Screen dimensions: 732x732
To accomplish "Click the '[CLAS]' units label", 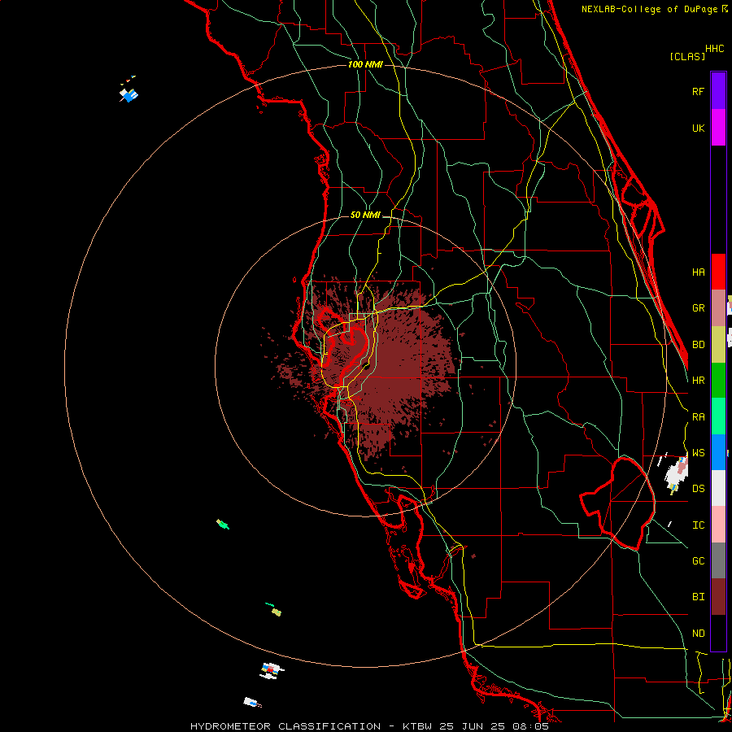I will [x=687, y=57].
